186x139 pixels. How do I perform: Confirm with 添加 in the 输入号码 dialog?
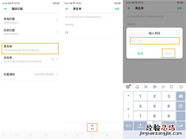168,53
